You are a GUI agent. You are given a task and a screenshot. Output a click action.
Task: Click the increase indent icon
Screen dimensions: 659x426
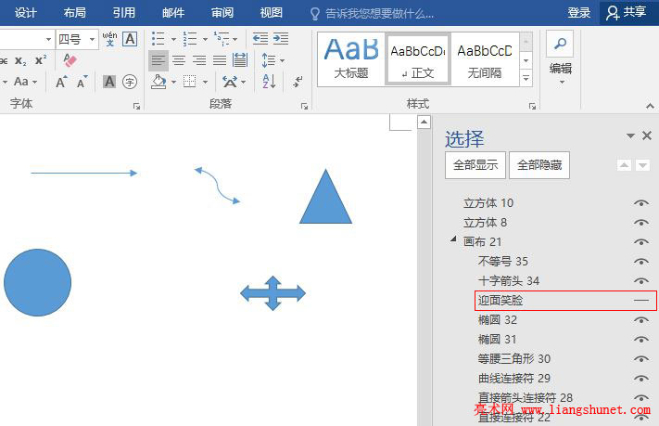tap(281, 39)
